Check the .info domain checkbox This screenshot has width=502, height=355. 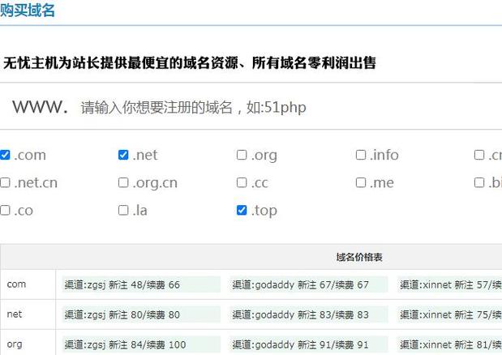[361, 155]
